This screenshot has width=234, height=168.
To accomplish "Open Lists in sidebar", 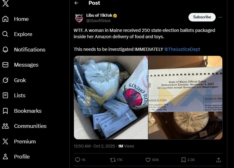I will click(x=20, y=95).
